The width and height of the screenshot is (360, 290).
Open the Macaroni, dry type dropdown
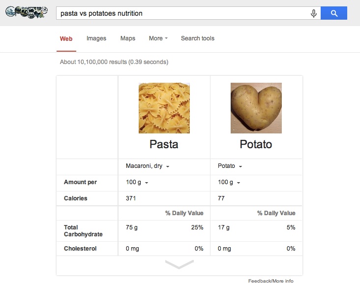(x=148, y=166)
